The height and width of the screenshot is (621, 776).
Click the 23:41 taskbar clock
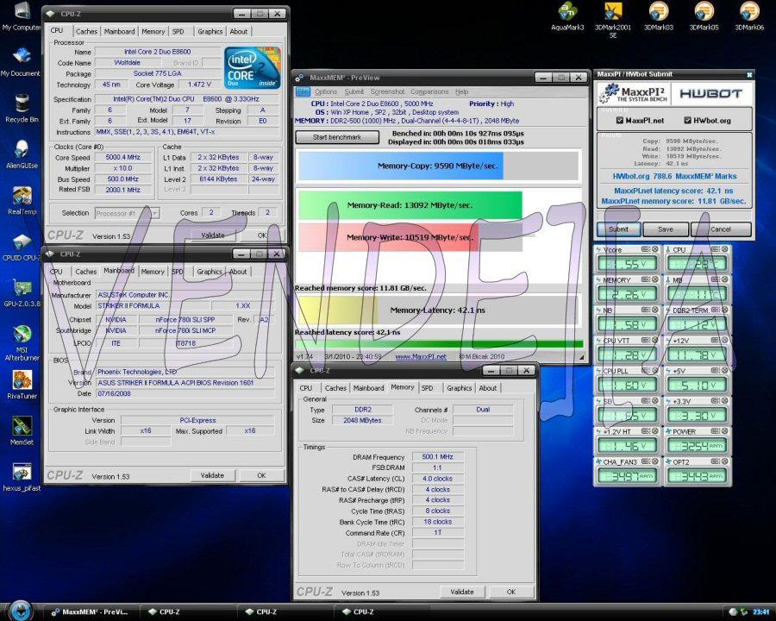(761, 612)
